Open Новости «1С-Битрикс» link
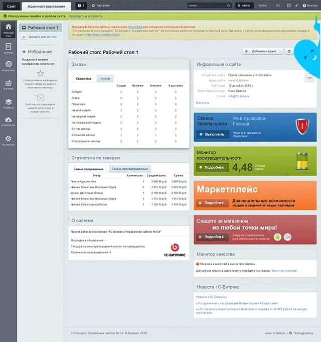Image resolution: width=321 pixels, height=342 pixels. point(211,297)
